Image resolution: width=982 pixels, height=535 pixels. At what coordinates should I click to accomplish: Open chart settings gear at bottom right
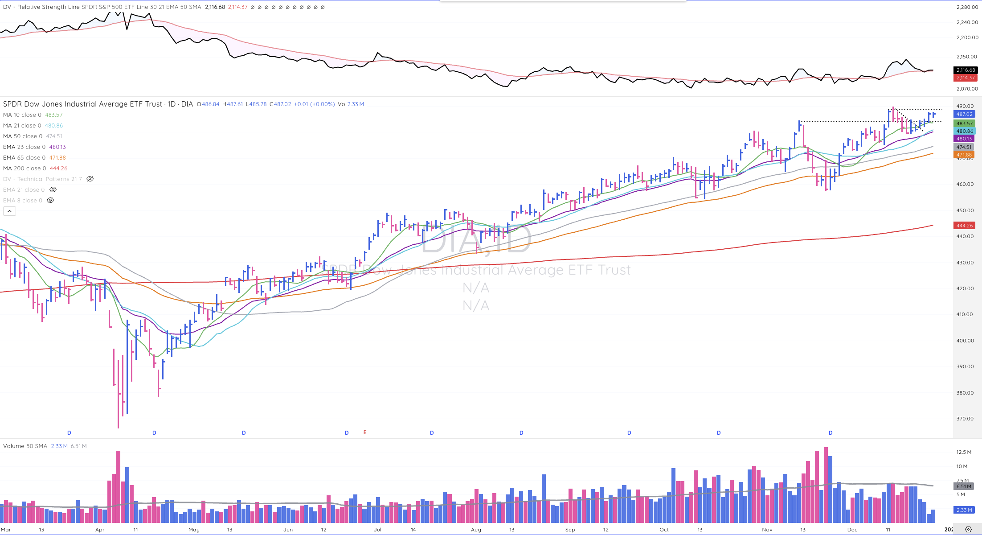[968, 529]
